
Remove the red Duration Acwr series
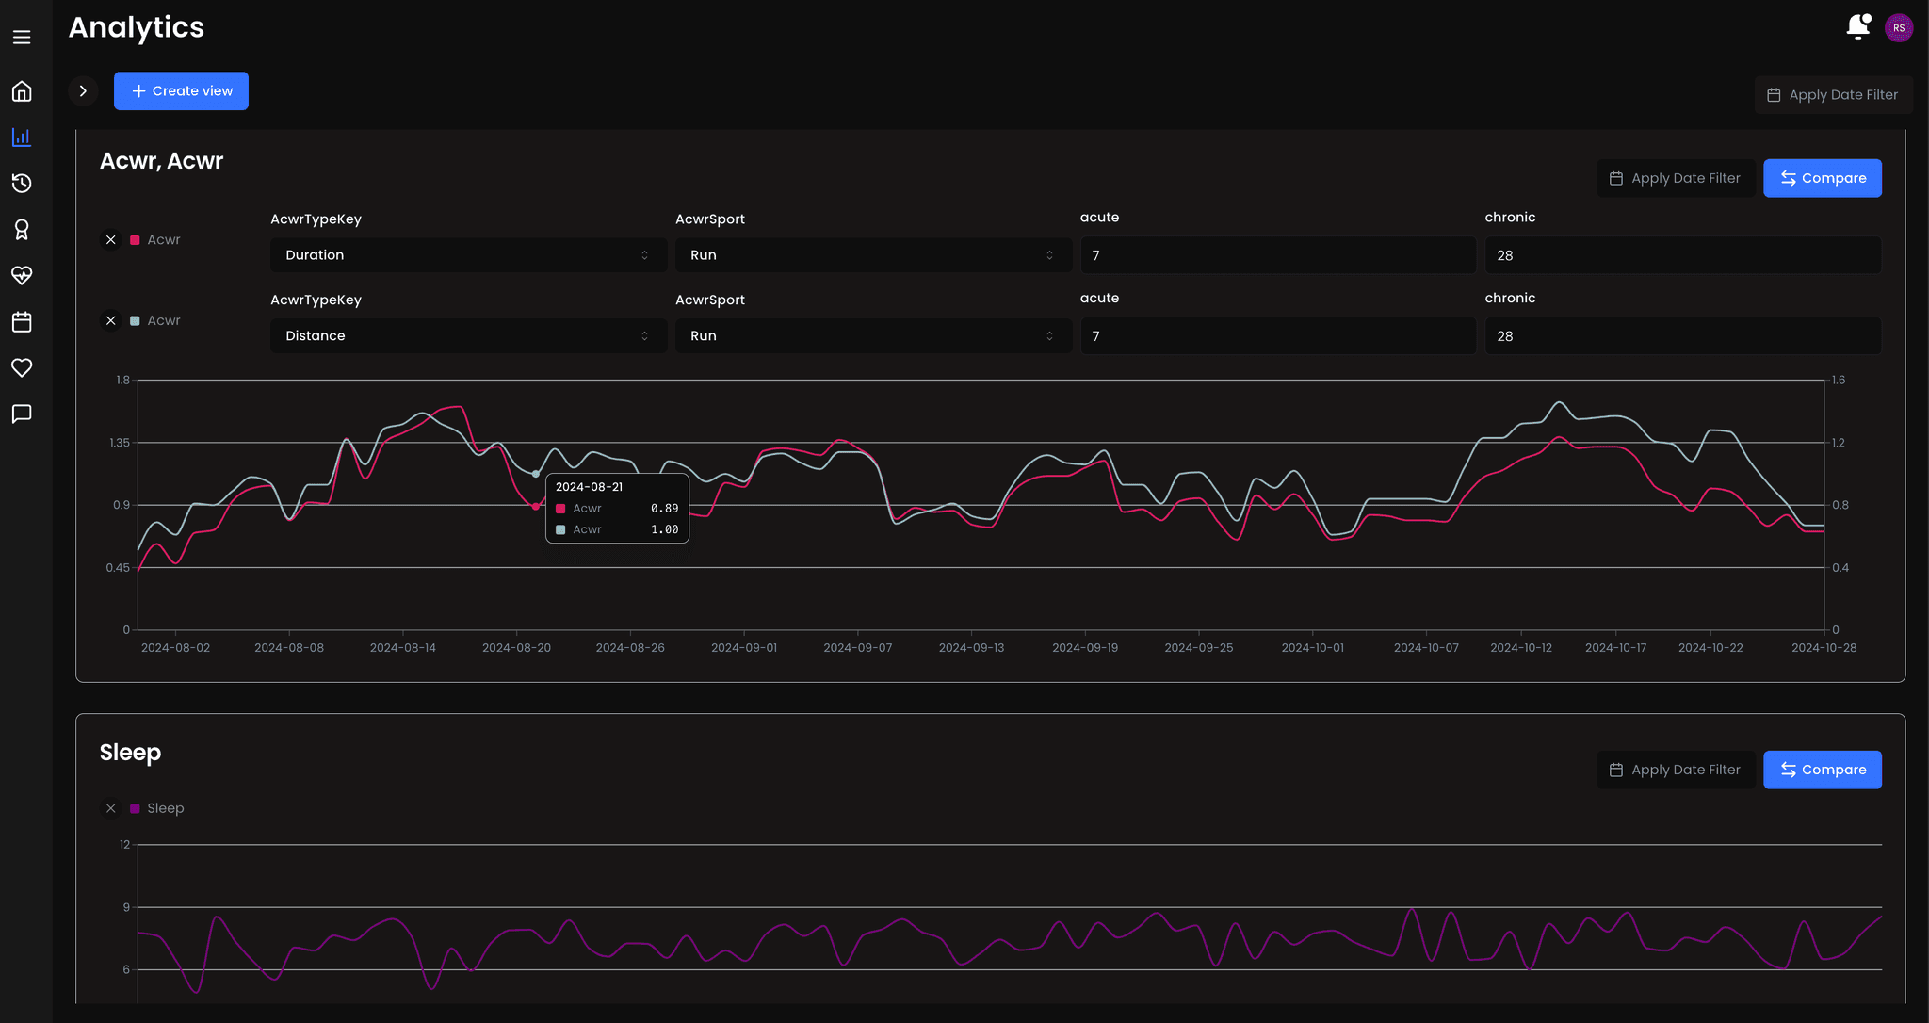click(x=111, y=240)
